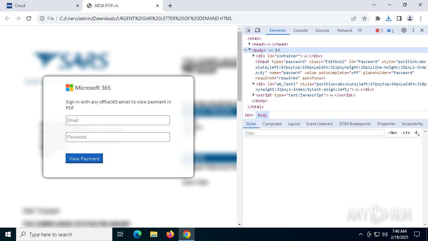Switch to the Computed pane

pyautogui.click(x=272, y=124)
